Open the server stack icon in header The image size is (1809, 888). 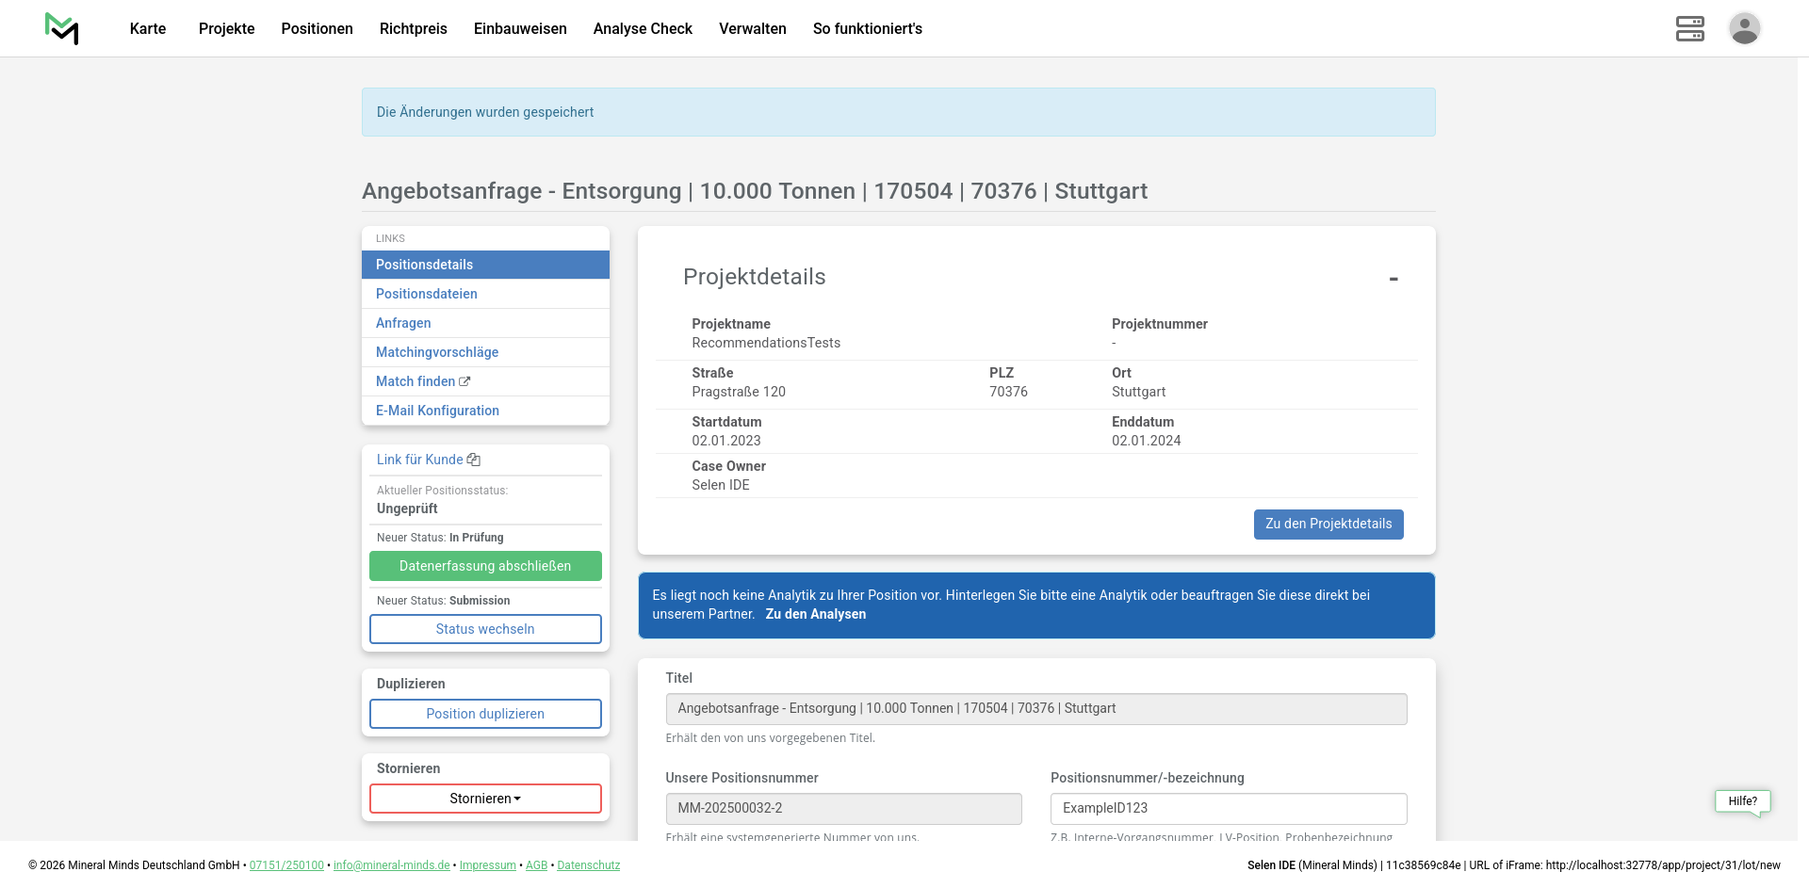[1689, 28]
